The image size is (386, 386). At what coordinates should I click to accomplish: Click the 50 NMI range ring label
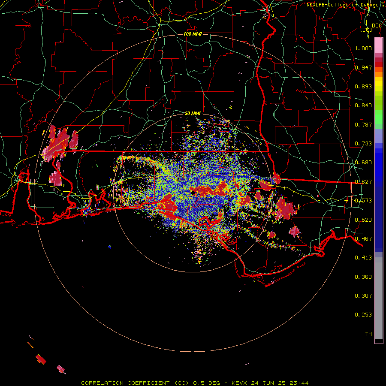pos(193,114)
